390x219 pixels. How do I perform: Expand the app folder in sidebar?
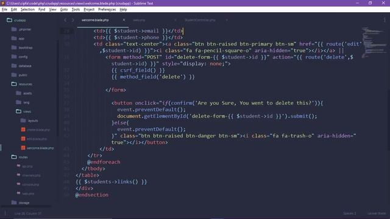coord(21,38)
